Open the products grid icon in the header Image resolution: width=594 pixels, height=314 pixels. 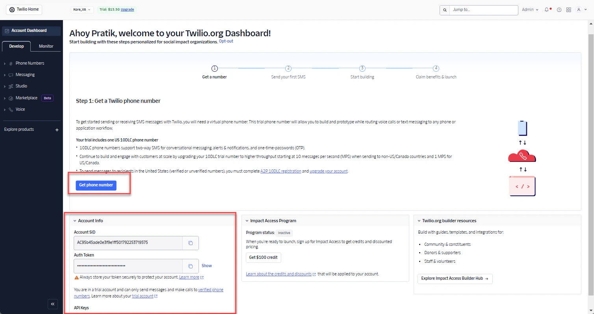tap(568, 10)
